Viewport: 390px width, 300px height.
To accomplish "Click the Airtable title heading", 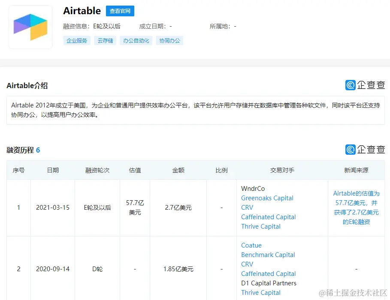I will (82, 11).
